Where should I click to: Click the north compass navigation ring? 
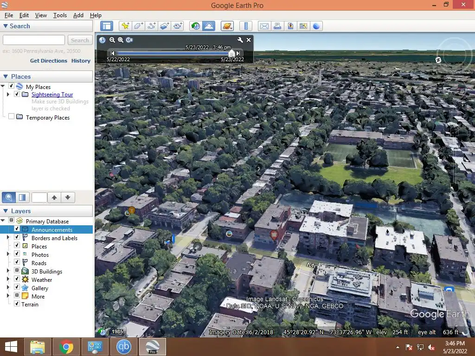click(x=438, y=60)
